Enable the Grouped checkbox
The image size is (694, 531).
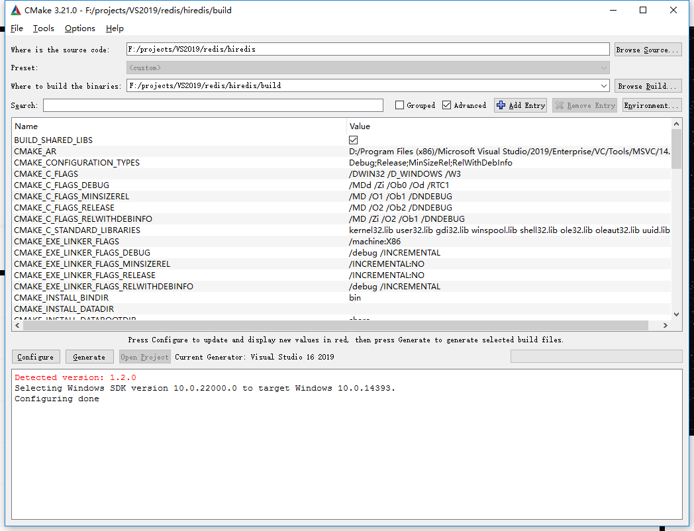coord(399,105)
